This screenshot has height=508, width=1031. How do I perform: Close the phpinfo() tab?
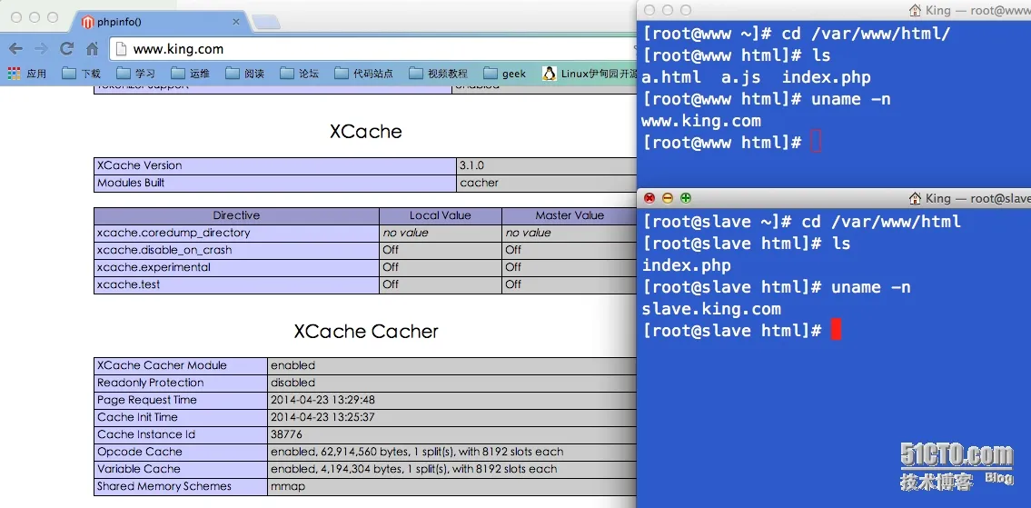click(236, 22)
